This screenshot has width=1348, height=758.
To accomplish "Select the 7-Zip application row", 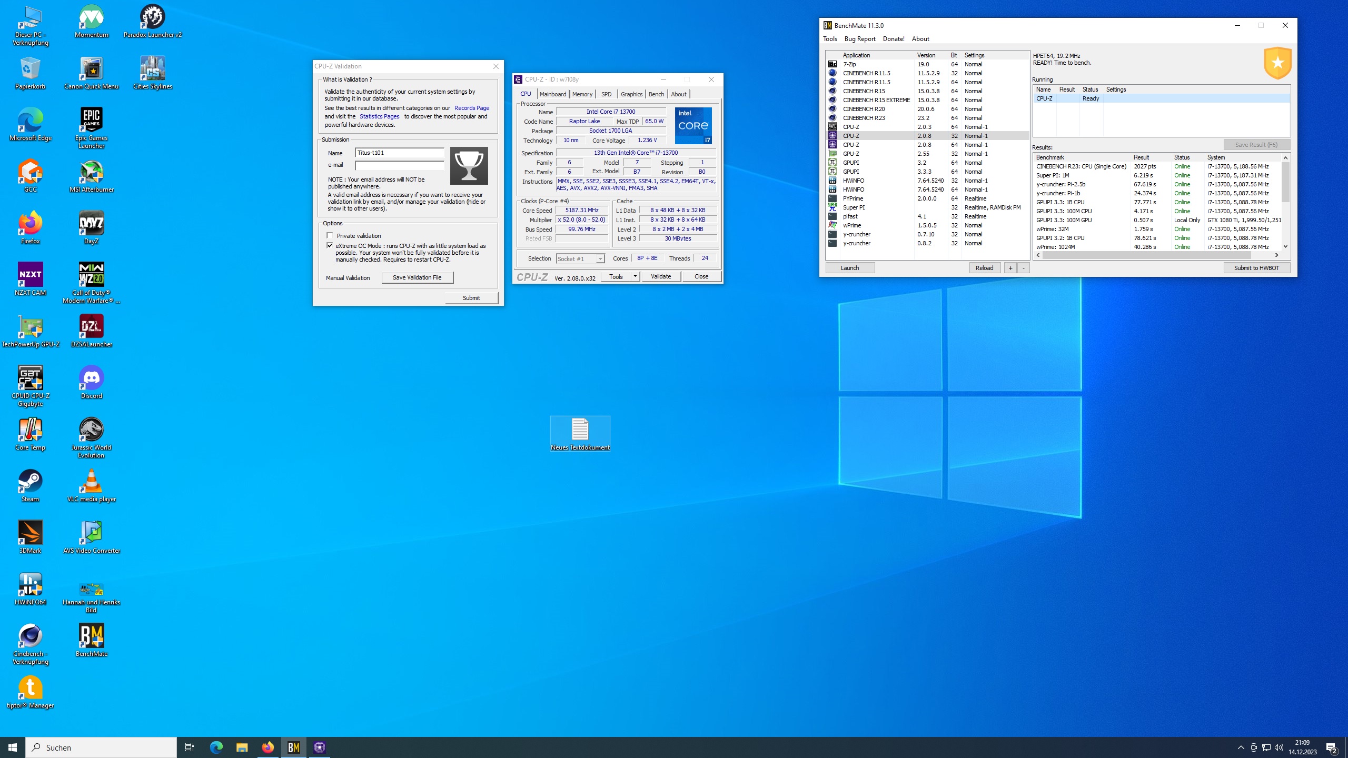I will (x=927, y=64).
